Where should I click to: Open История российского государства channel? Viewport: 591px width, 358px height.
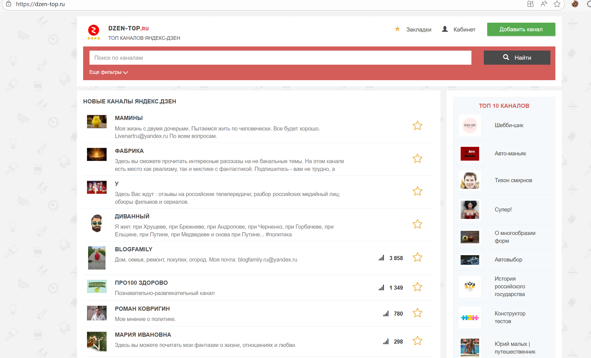[510, 286]
